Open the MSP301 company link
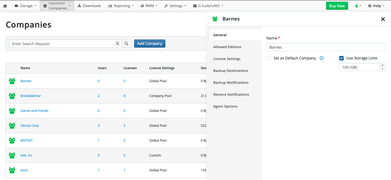The image size is (391, 180). (x=27, y=141)
